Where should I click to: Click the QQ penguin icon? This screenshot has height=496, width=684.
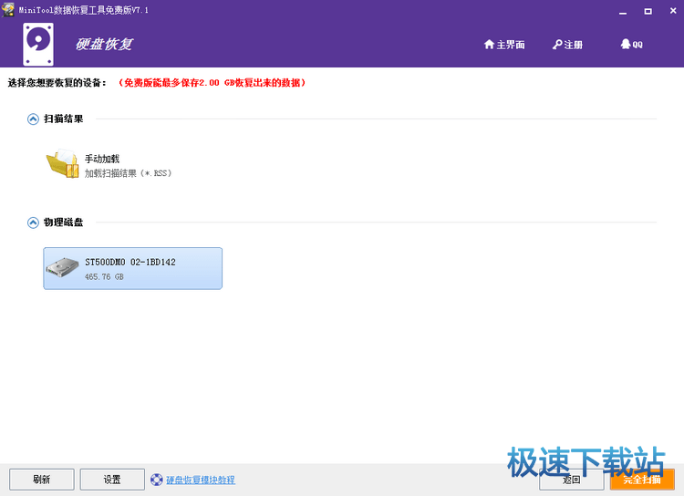coord(626,44)
